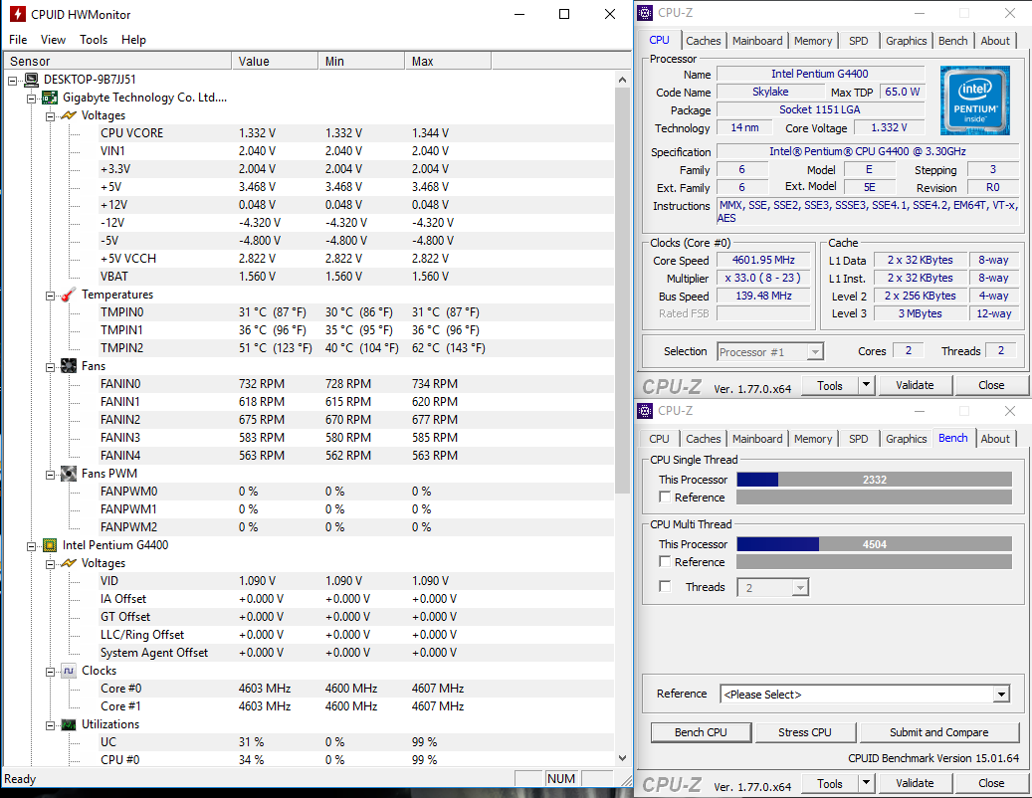Click the scrollbar down arrow in HWMonitor
1032x798 pixels.
point(622,758)
